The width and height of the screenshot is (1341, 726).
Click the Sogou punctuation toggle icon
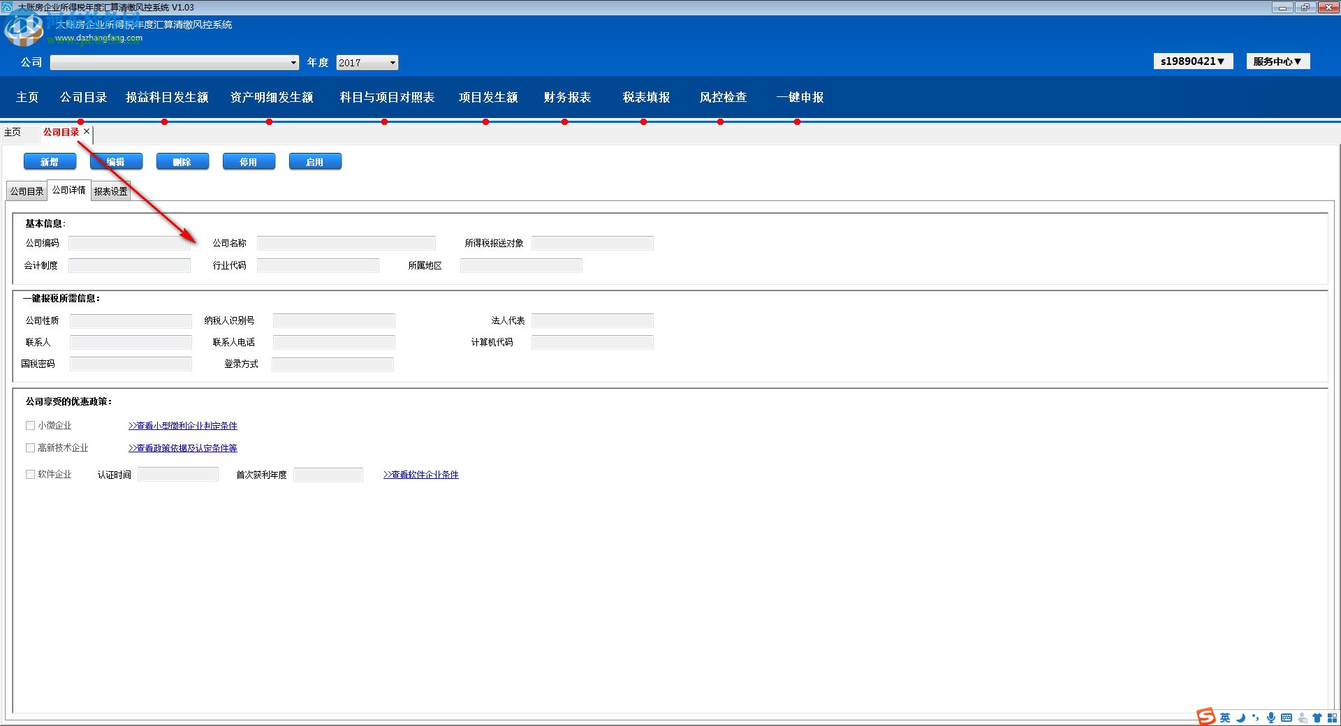(1256, 718)
